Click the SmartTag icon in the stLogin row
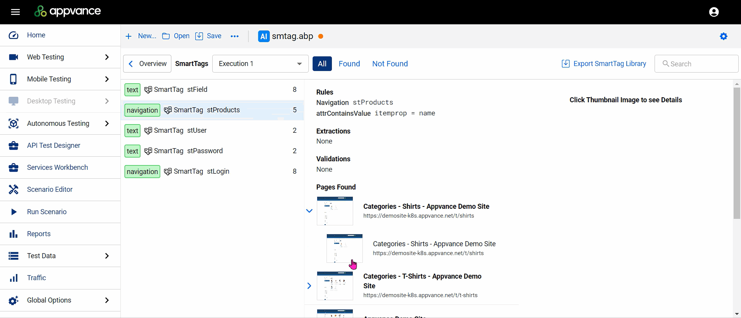 pyautogui.click(x=168, y=172)
